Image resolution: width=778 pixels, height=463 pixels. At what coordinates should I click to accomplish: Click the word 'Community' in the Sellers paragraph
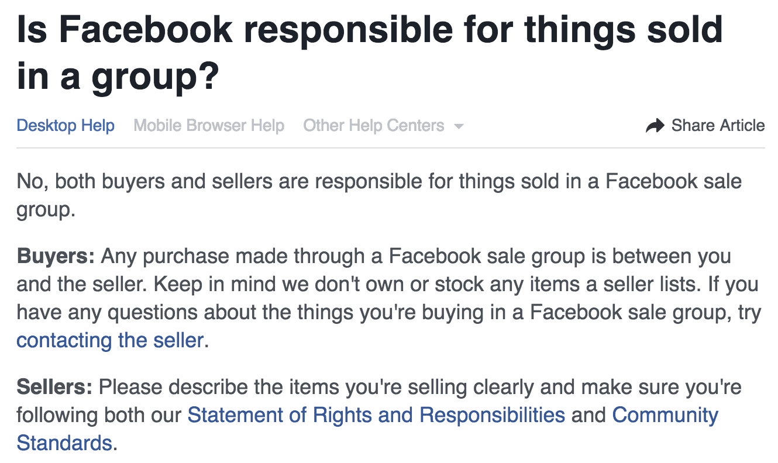point(665,415)
